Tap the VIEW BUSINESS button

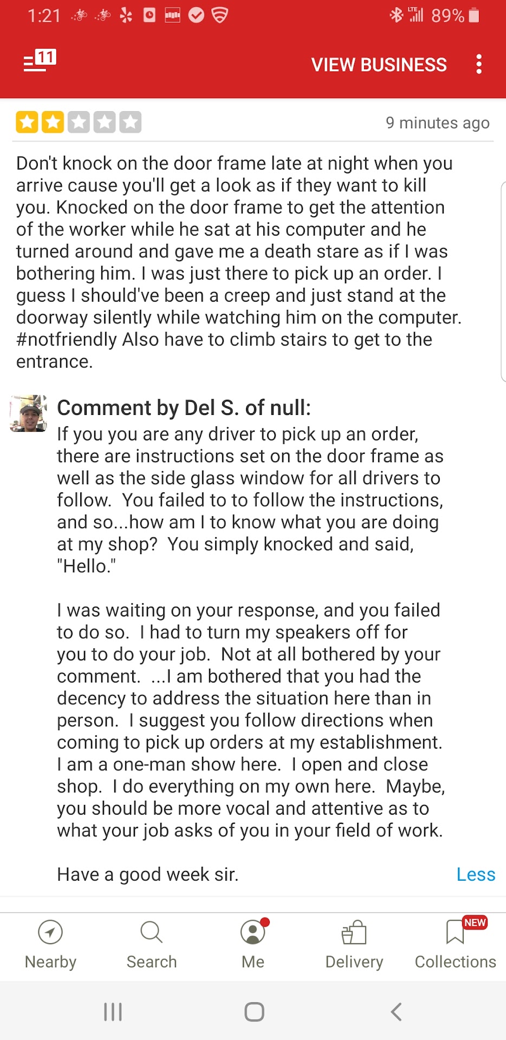(x=379, y=65)
